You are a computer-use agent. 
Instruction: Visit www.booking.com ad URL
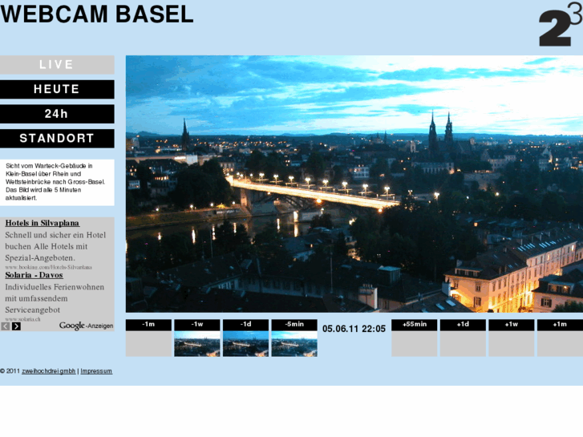tap(48, 267)
